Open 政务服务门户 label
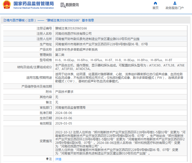Screen dimensions: 192x163 175,8
